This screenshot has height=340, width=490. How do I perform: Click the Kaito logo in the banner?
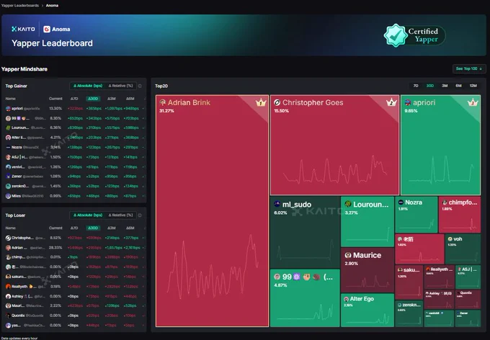(x=23, y=29)
